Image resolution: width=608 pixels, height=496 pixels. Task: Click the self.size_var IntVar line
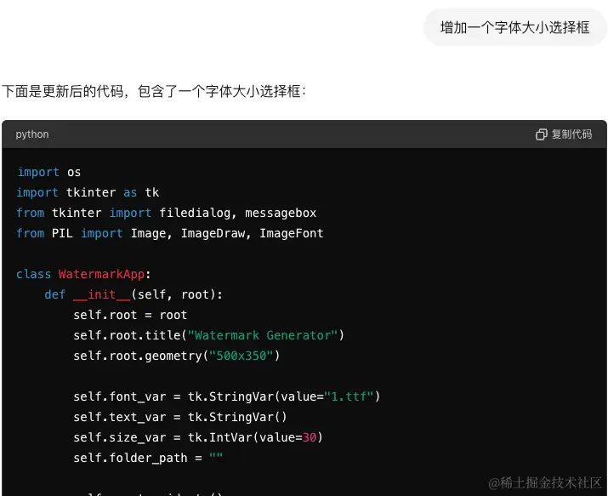[x=198, y=437]
